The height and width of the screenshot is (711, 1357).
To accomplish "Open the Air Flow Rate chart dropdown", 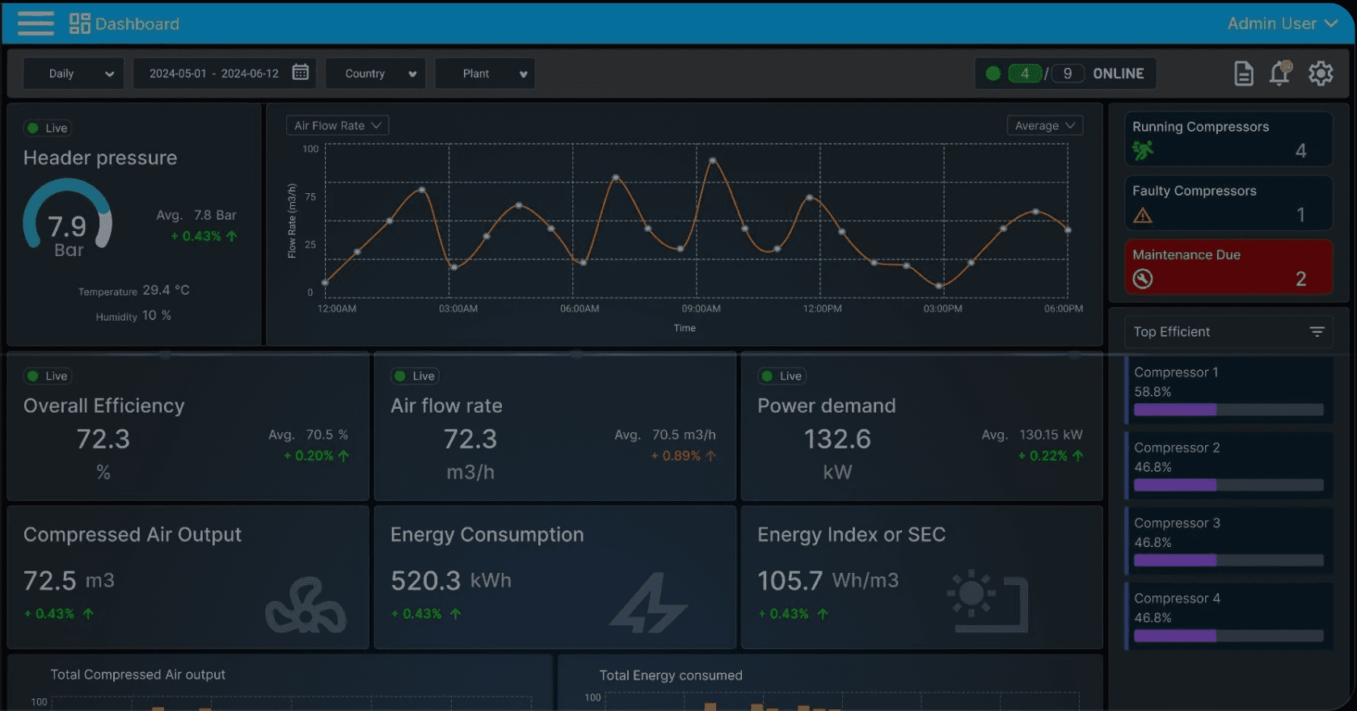I will click(337, 125).
